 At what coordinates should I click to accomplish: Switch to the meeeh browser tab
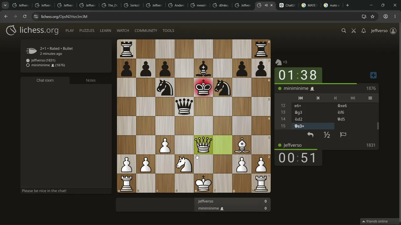pyautogui.click(x=199, y=5)
